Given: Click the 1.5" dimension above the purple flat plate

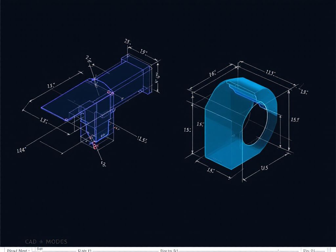Looking at the screenshot, I should point(51,86).
